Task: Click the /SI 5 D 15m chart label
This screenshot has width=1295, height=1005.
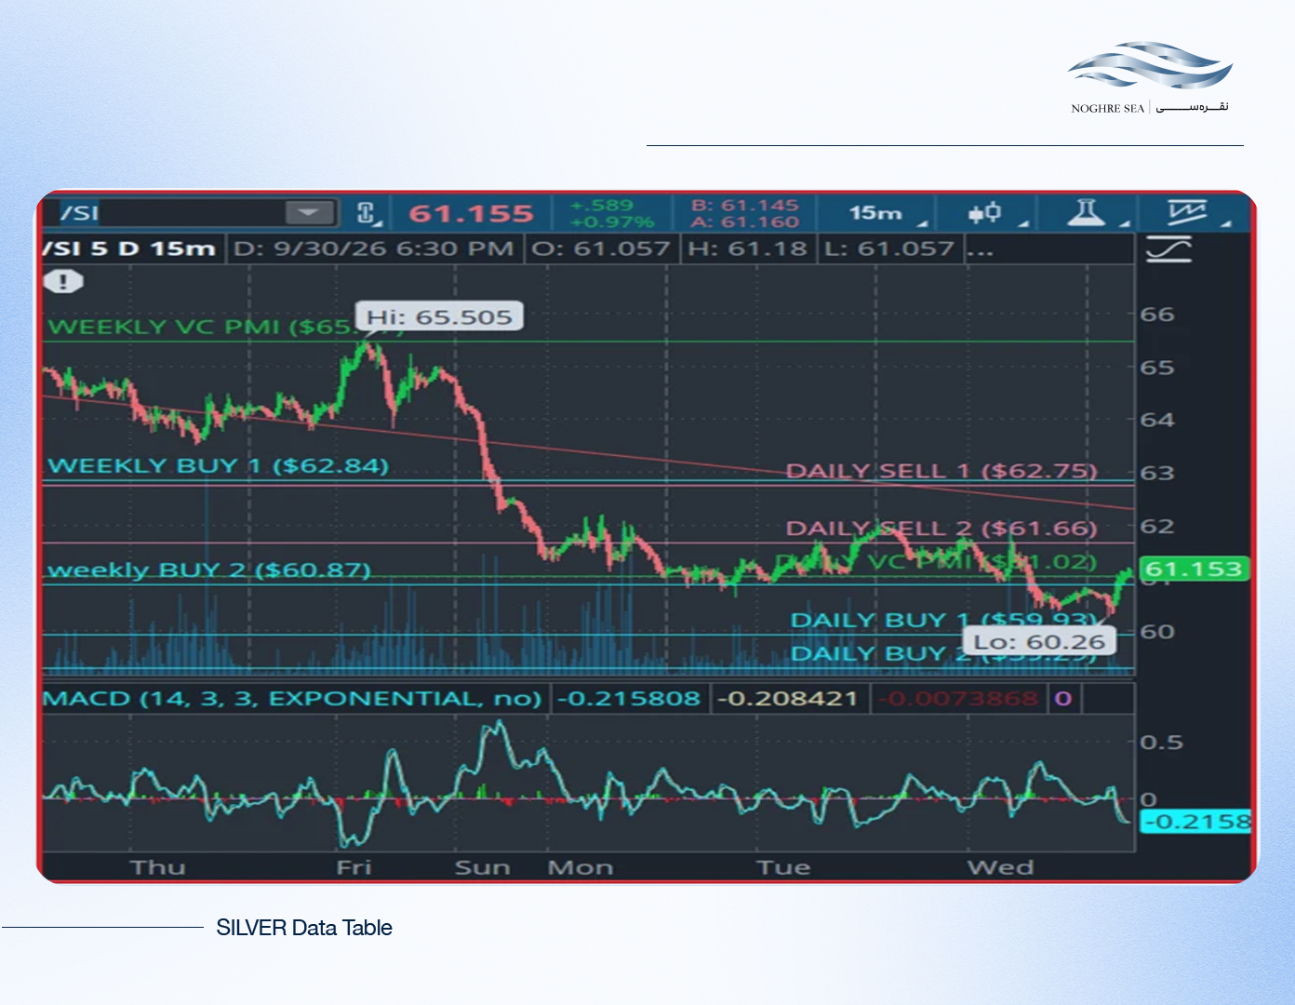Action: pyautogui.click(x=128, y=249)
